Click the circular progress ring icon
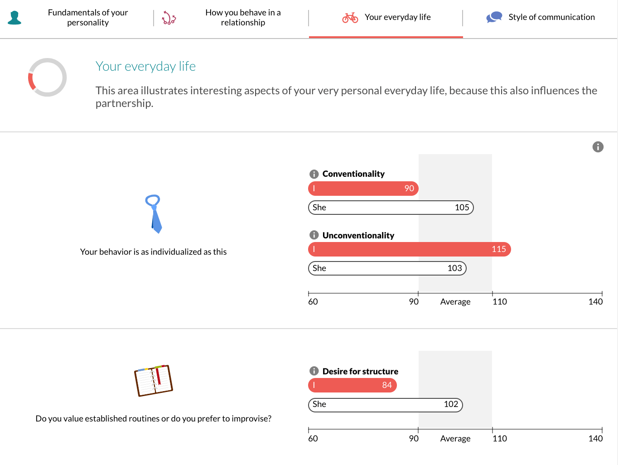The height and width of the screenshot is (465, 618). pos(48,77)
